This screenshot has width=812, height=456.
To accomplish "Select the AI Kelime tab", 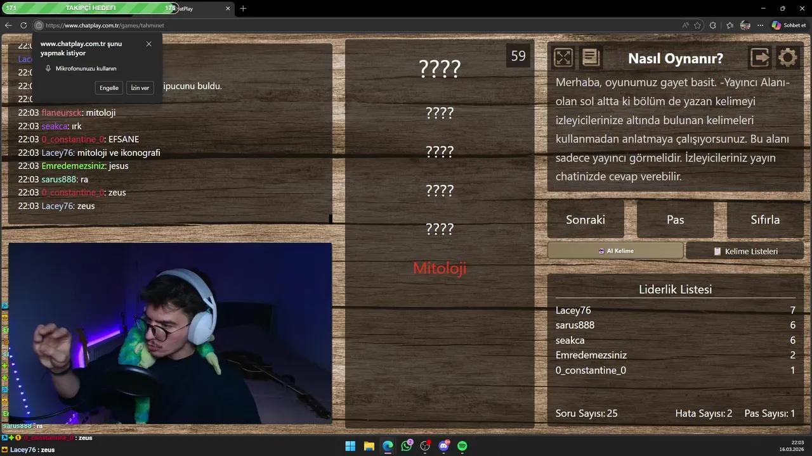I will click(615, 251).
